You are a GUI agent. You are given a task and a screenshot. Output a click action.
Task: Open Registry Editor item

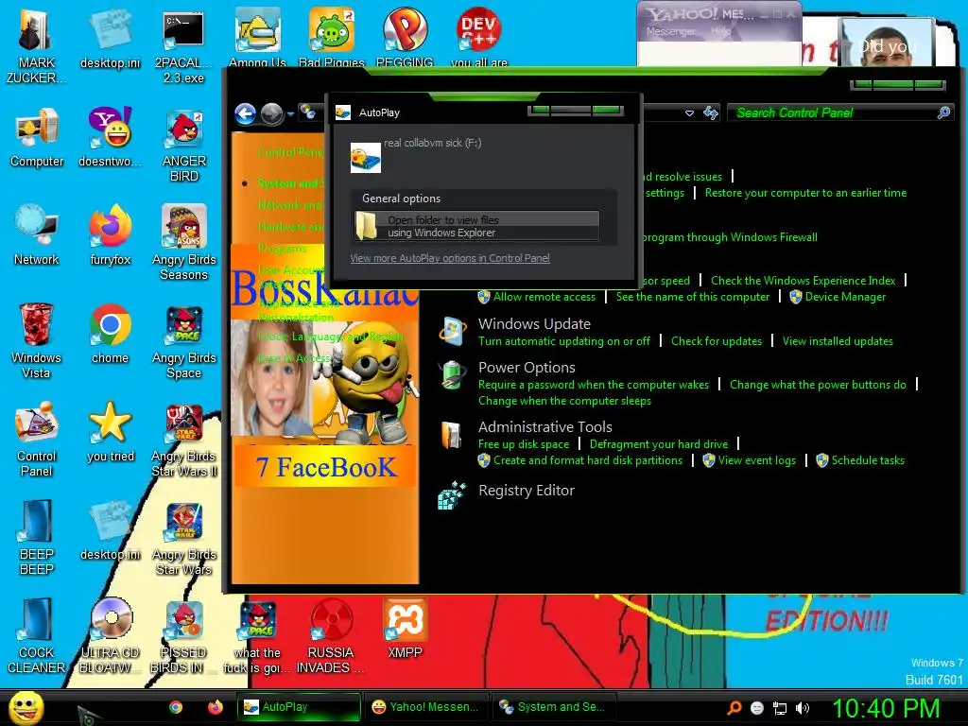[527, 491]
